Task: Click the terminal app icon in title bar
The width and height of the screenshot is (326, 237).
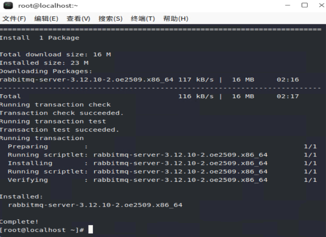Action: coord(8,6)
